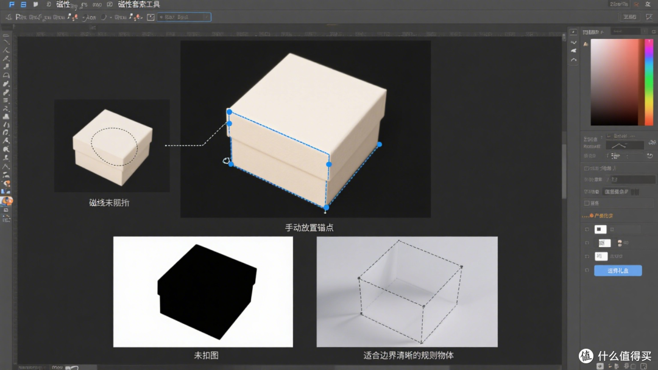Click the eye icon in the bottom panel bar

(x=600, y=366)
